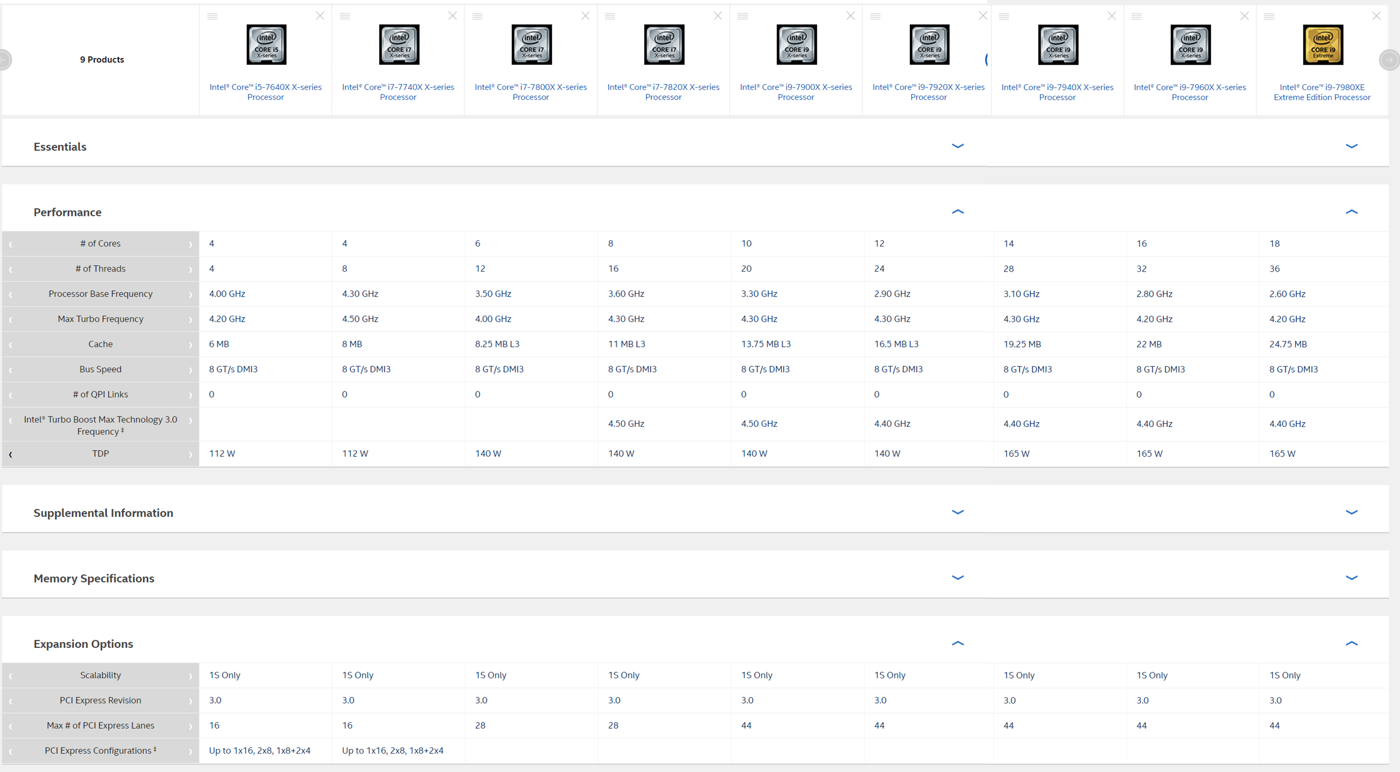This screenshot has width=1400, height=772.
Task: Click the 13.75 MB L3 cache value
Action: click(x=766, y=344)
